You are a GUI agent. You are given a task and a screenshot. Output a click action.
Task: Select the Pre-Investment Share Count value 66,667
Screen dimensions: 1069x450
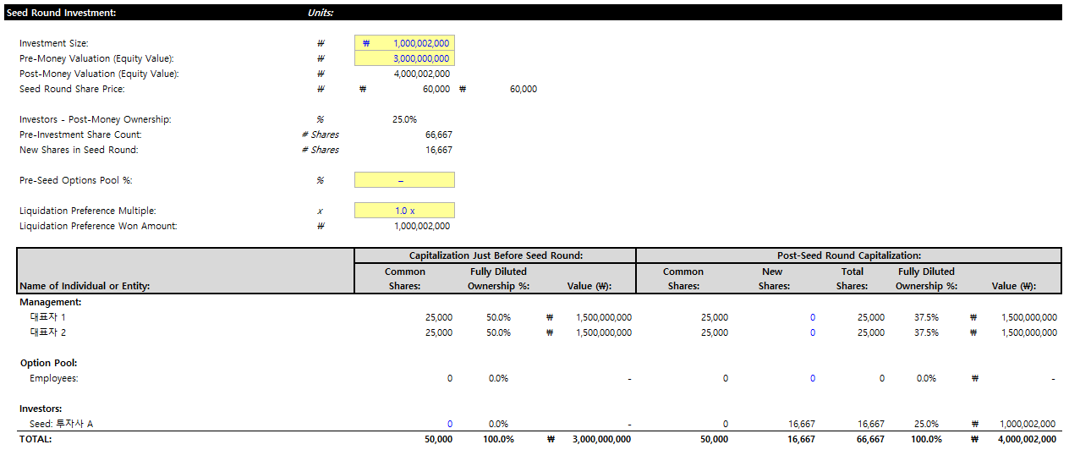click(438, 134)
